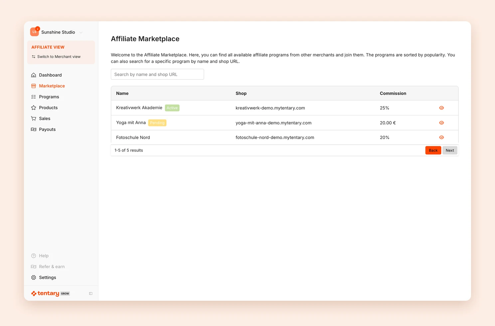
Task: Click the Shop column header
Action: [241, 93]
